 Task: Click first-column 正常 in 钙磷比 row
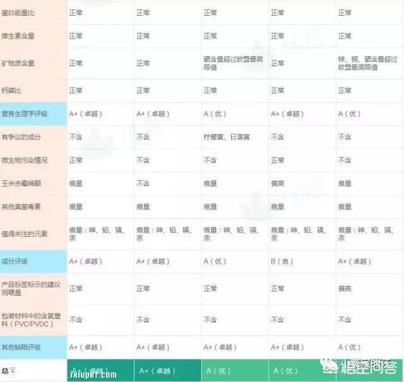tap(76, 91)
